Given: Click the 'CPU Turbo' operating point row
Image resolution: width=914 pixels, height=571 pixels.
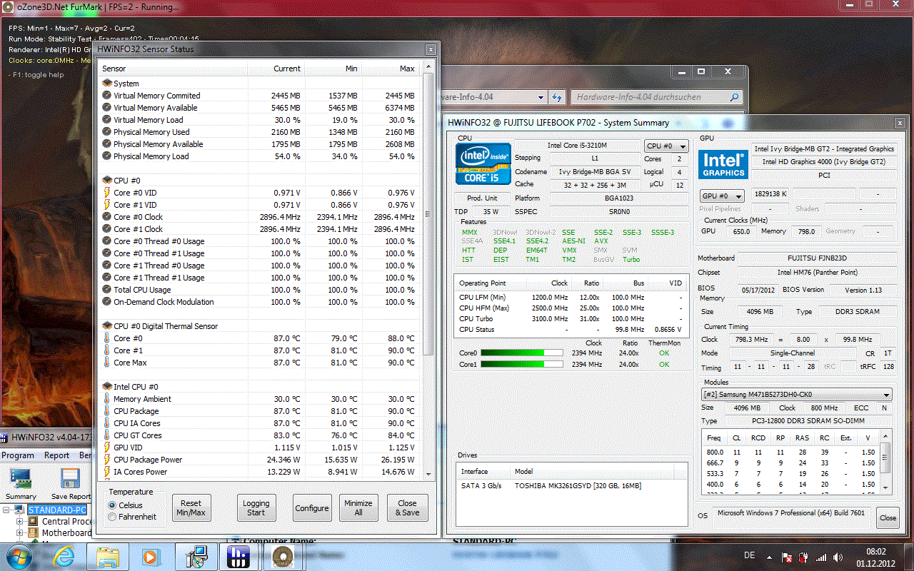Looking at the screenshot, I should coord(571,319).
